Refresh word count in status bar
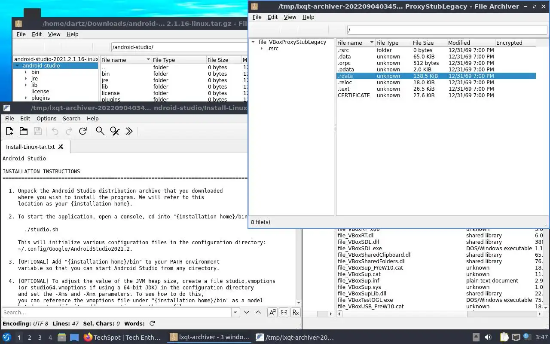The image size is (550, 344). pyautogui.click(x=152, y=323)
